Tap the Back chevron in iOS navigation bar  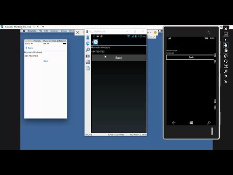tap(29, 48)
